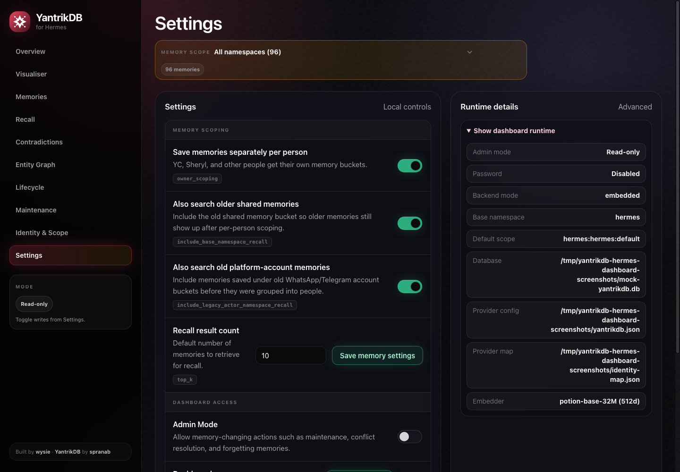Select the Settings sidebar item
This screenshot has width=680, height=472.
pos(70,255)
